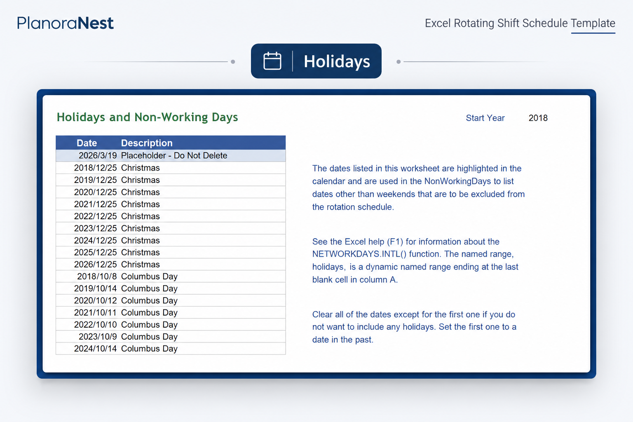Select date cell 2023/10/9
Image resolution: width=633 pixels, height=422 pixels.
click(x=98, y=336)
